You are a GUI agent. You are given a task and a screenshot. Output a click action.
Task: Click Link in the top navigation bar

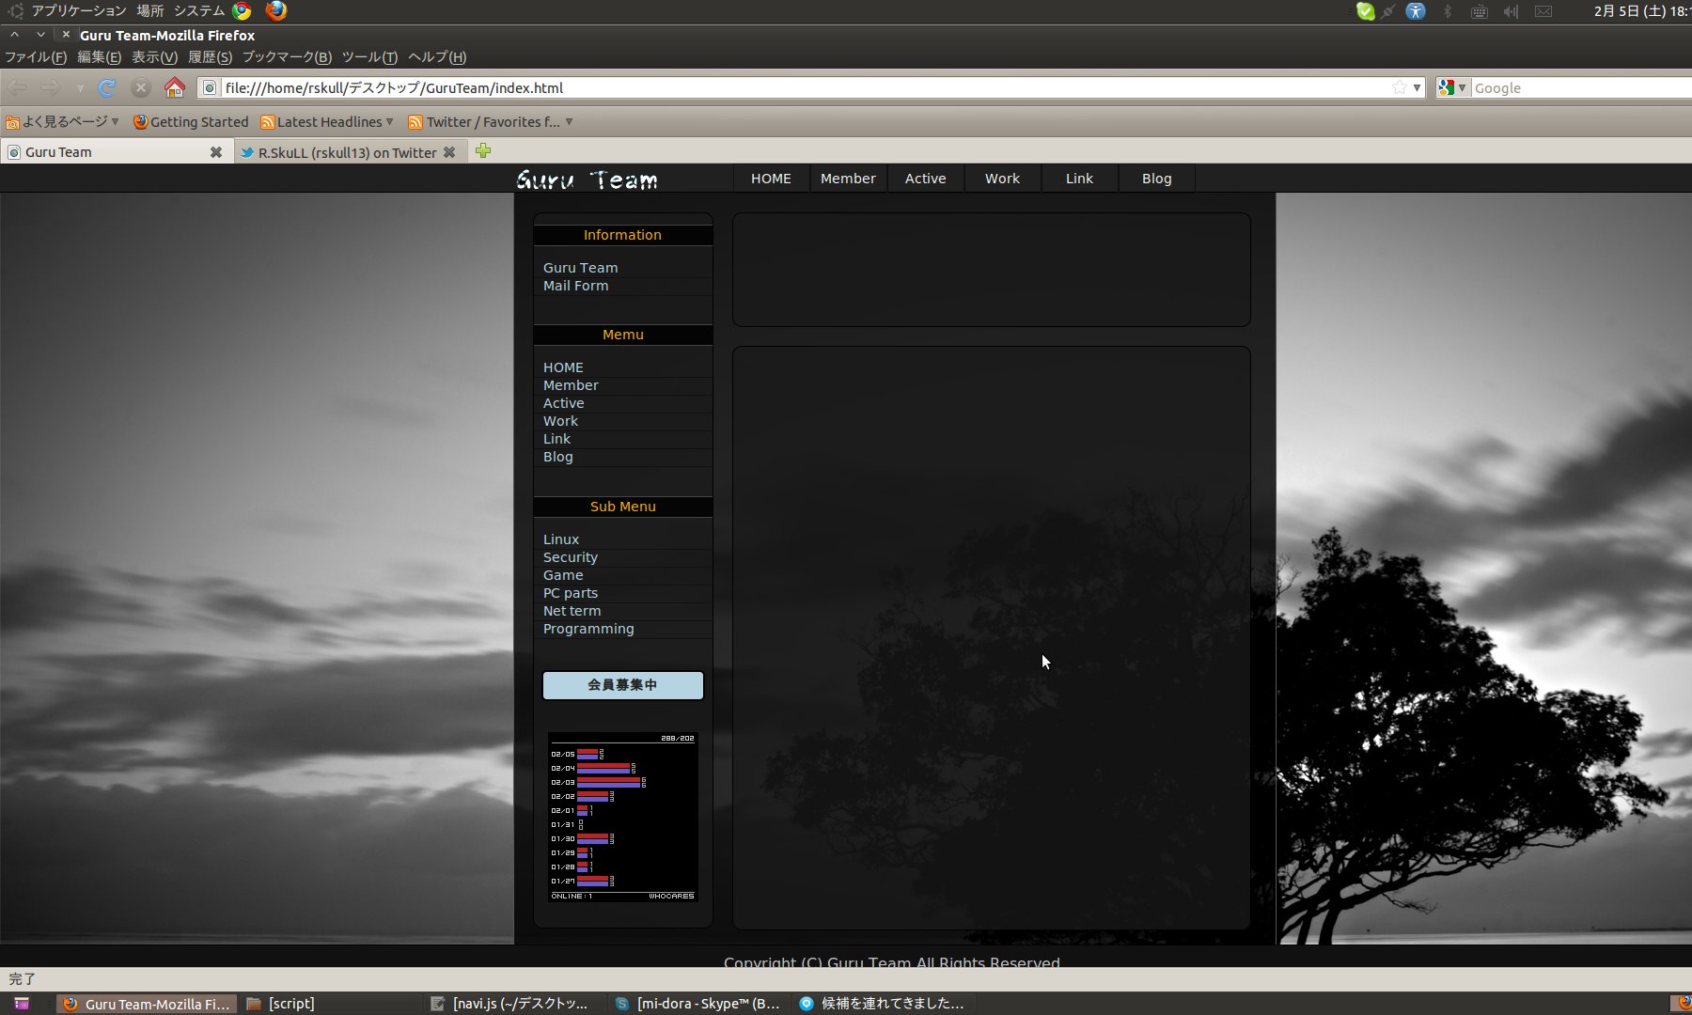pyautogui.click(x=1079, y=179)
